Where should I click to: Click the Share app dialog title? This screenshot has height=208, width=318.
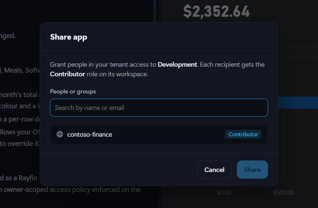point(69,37)
